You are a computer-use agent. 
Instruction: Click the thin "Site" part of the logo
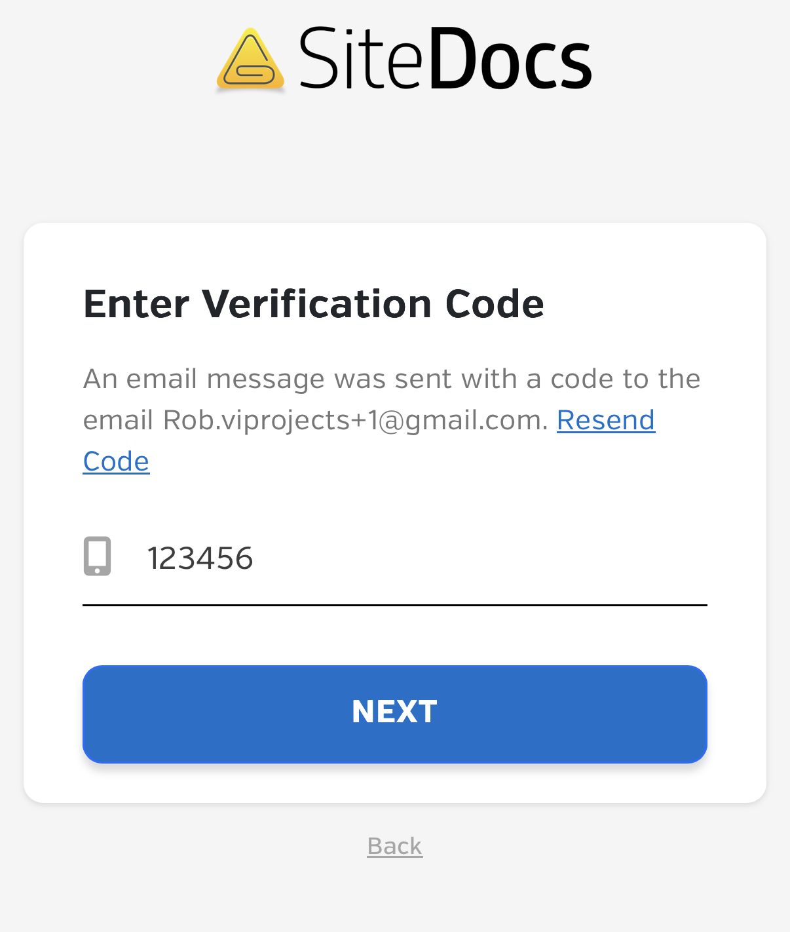pos(360,59)
